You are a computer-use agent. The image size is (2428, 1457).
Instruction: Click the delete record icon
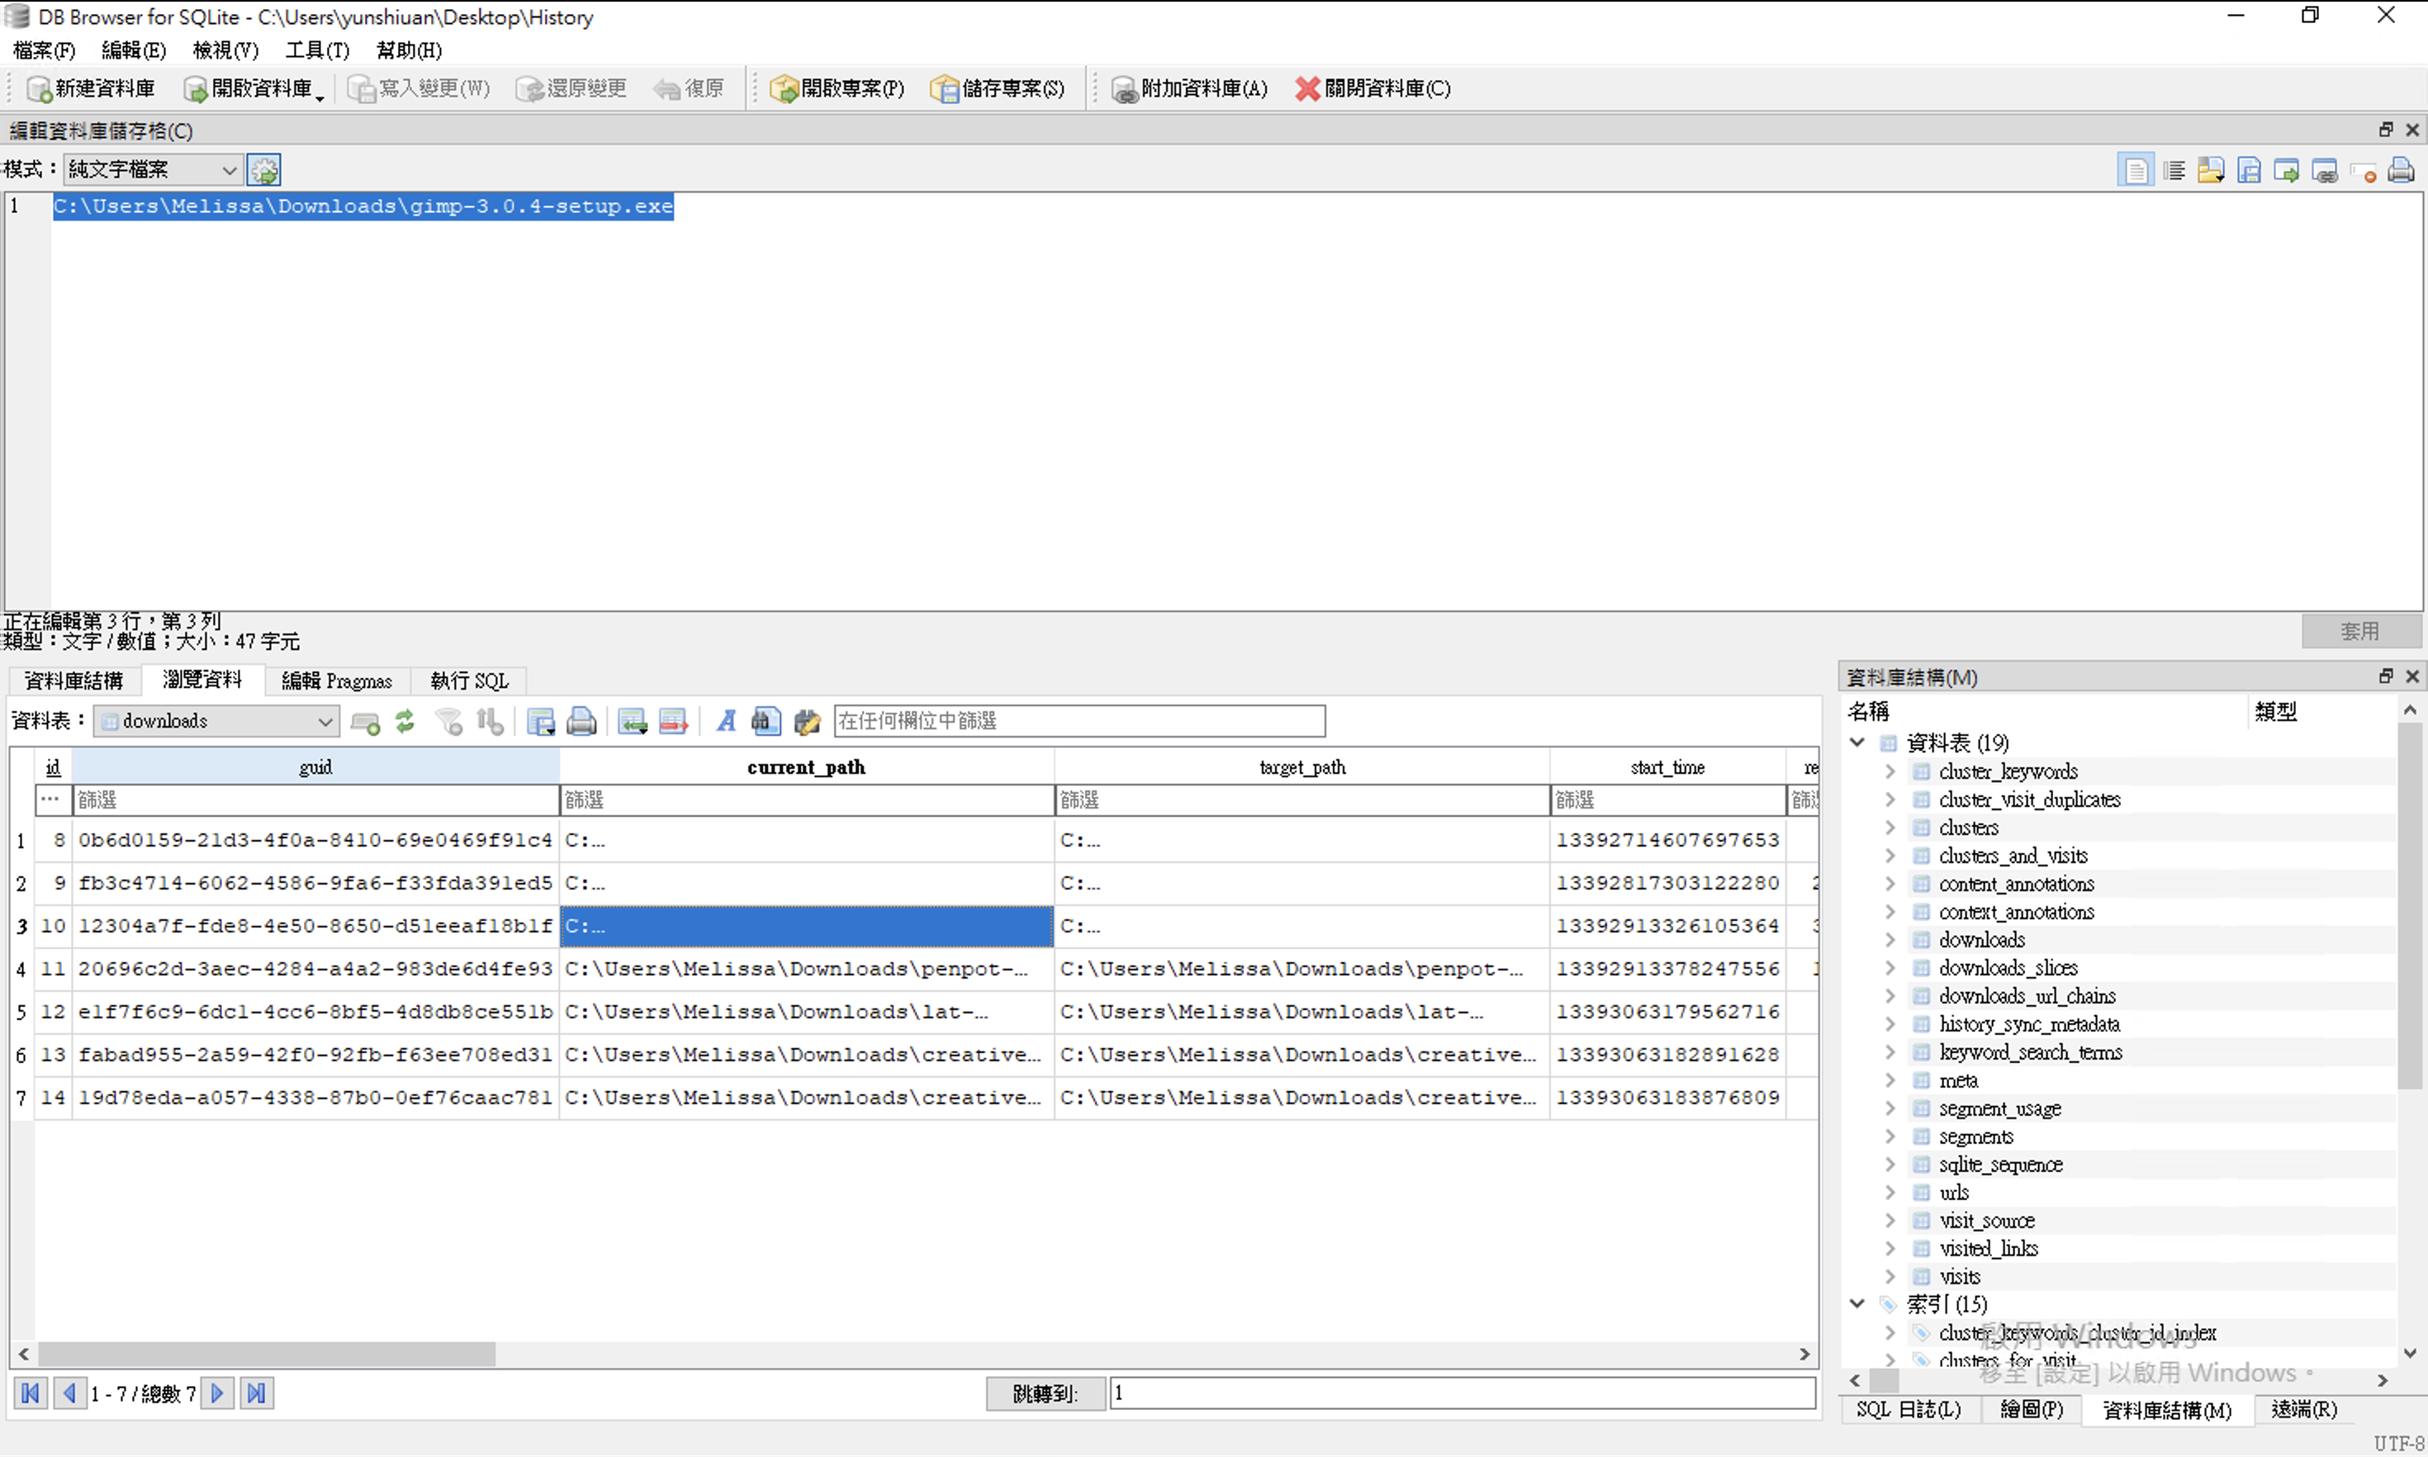[x=673, y=722]
